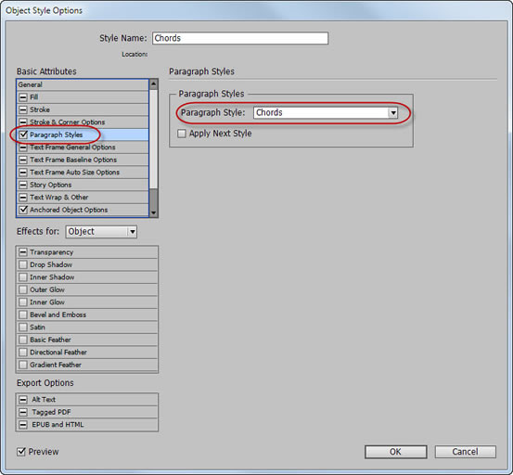This screenshot has width=513, height=475.
Task: Open the Effects for Object dropdown
Action: coord(132,232)
